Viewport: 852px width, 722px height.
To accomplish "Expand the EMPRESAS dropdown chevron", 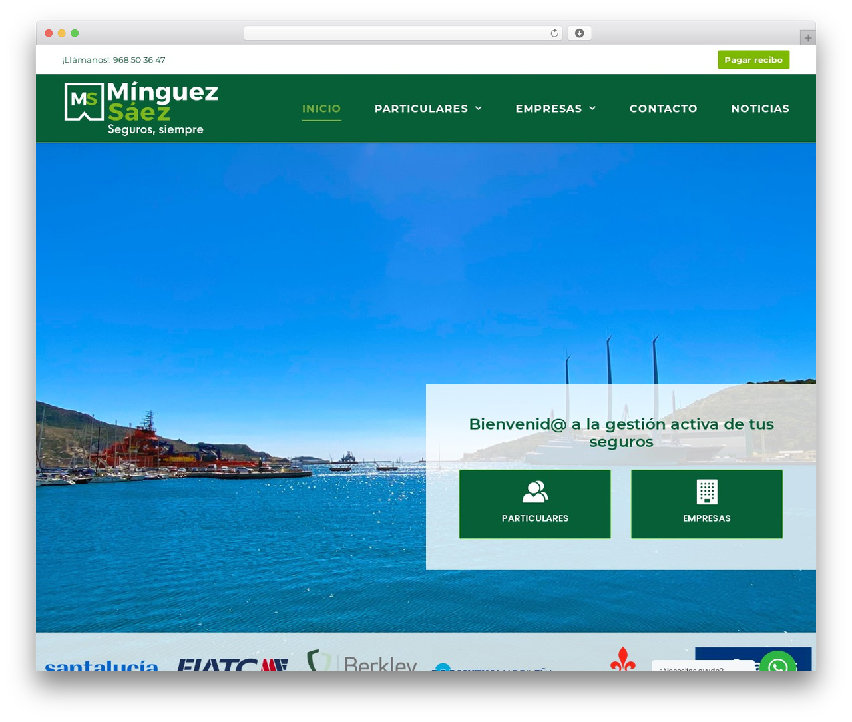I will coord(592,109).
